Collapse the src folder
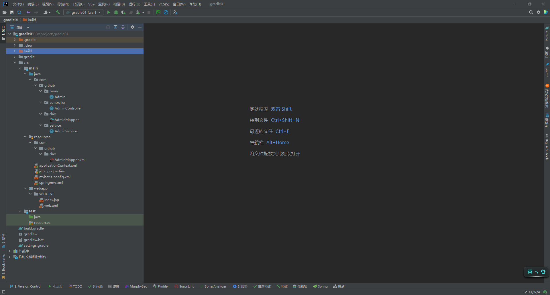 (x=15, y=63)
